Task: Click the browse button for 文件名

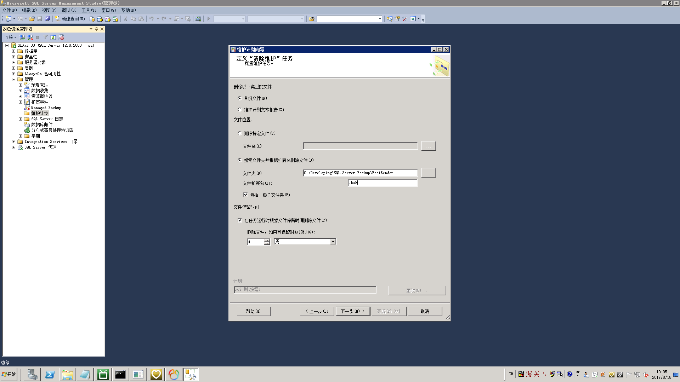Action: (x=428, y=145)
